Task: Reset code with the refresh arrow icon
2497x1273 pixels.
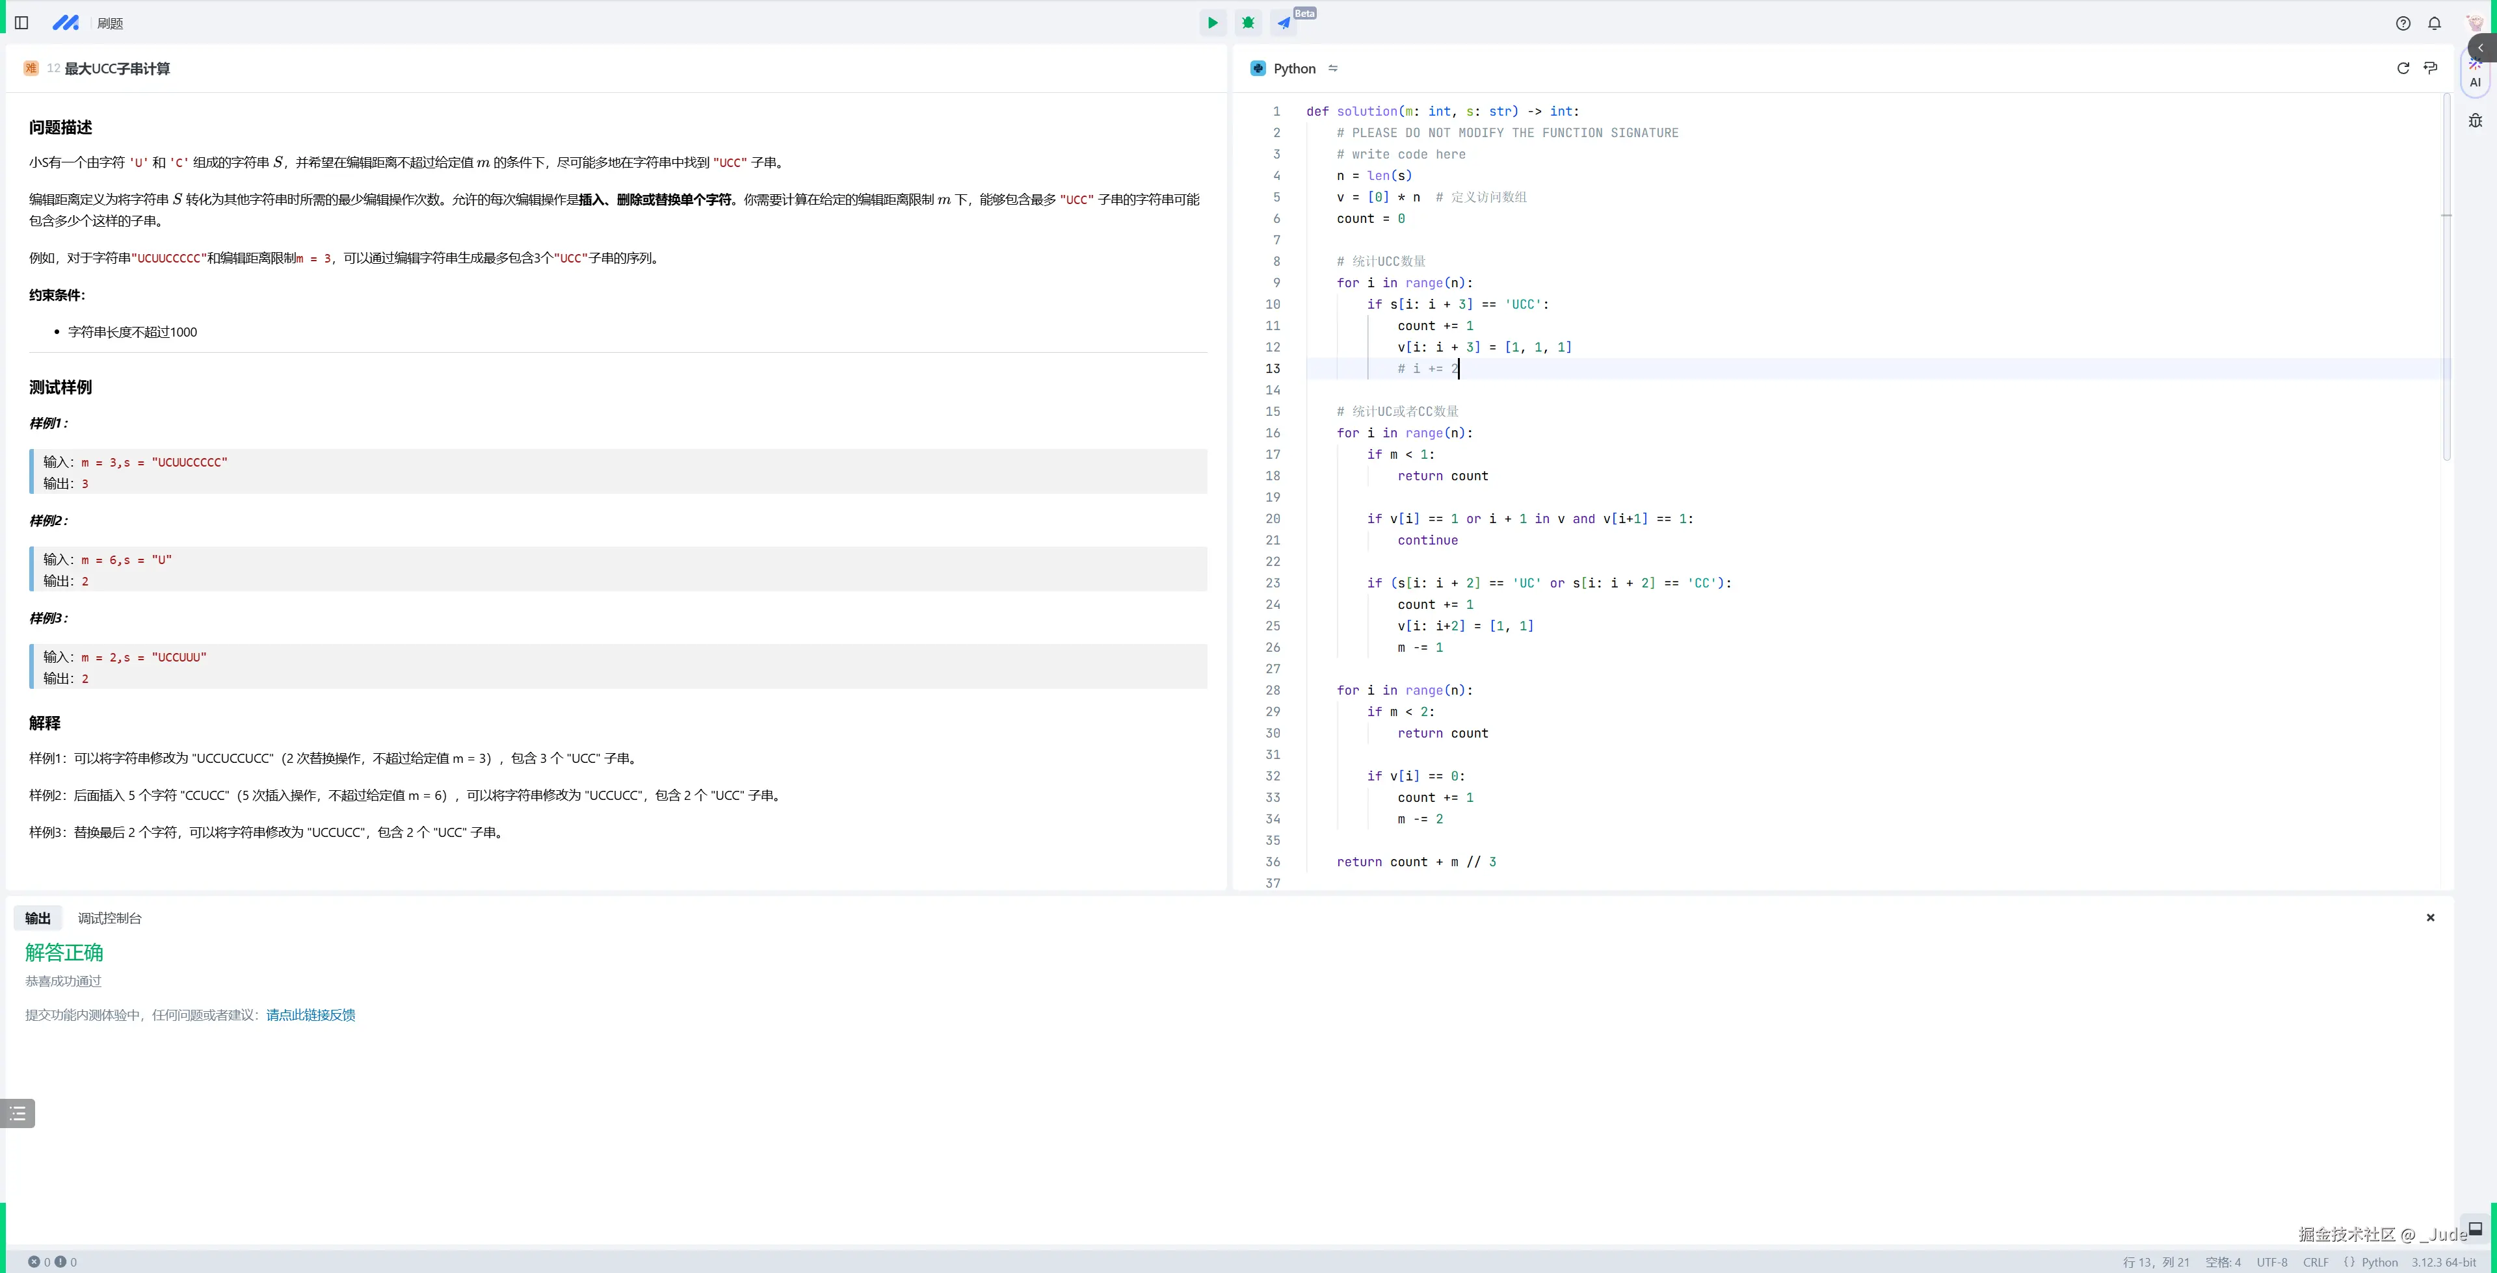Action: [x=2403, y=68]
